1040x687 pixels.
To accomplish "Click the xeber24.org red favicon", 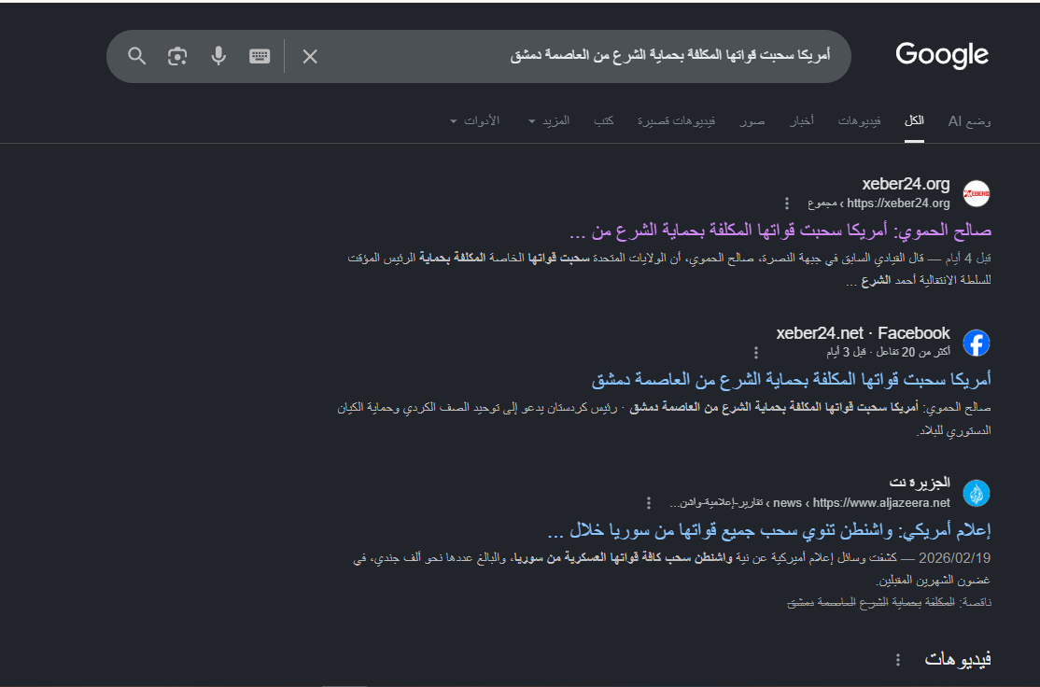I will 976,193.
